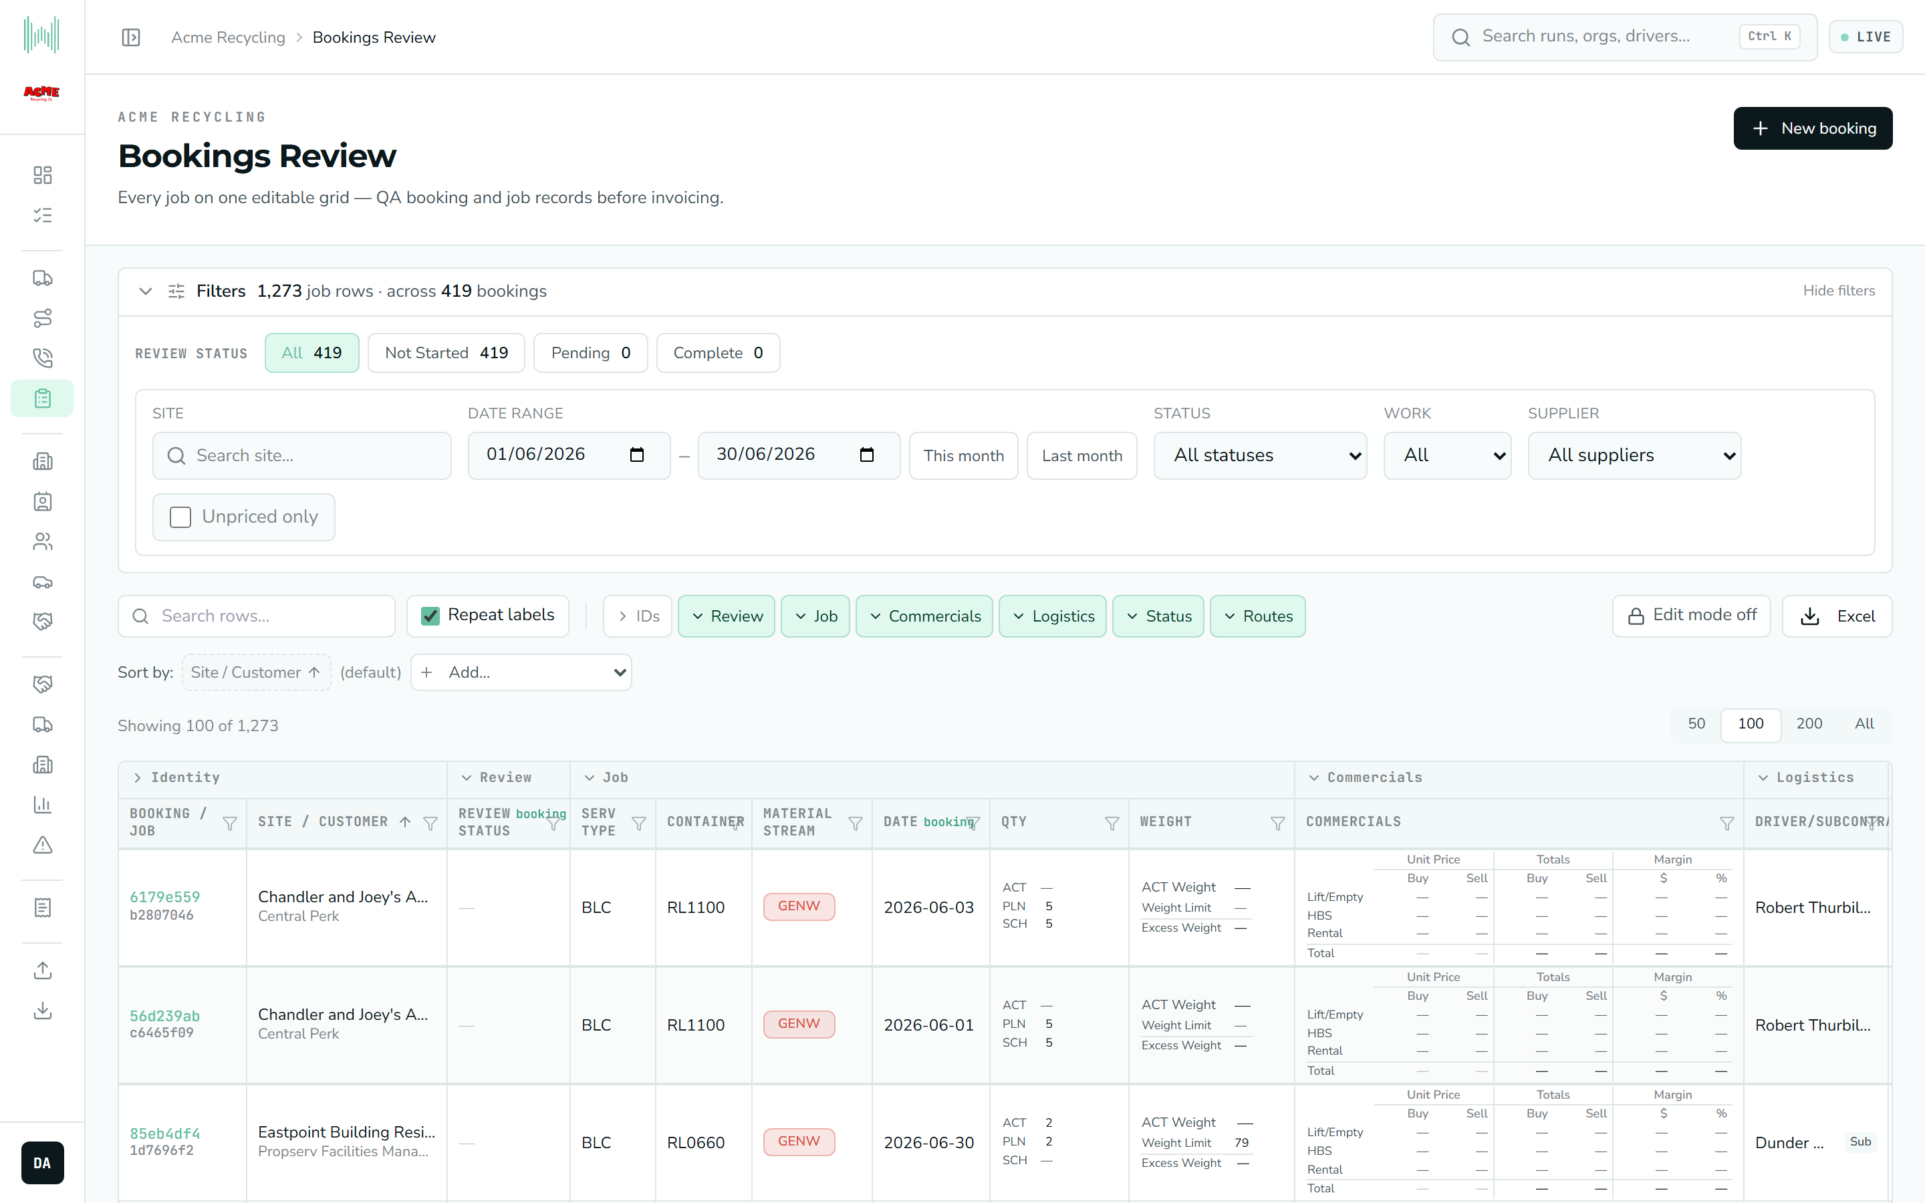This screenshot has height=1203, width=1925.
Task: Click the download icon in the sidebar
Action: [42, 1011]
